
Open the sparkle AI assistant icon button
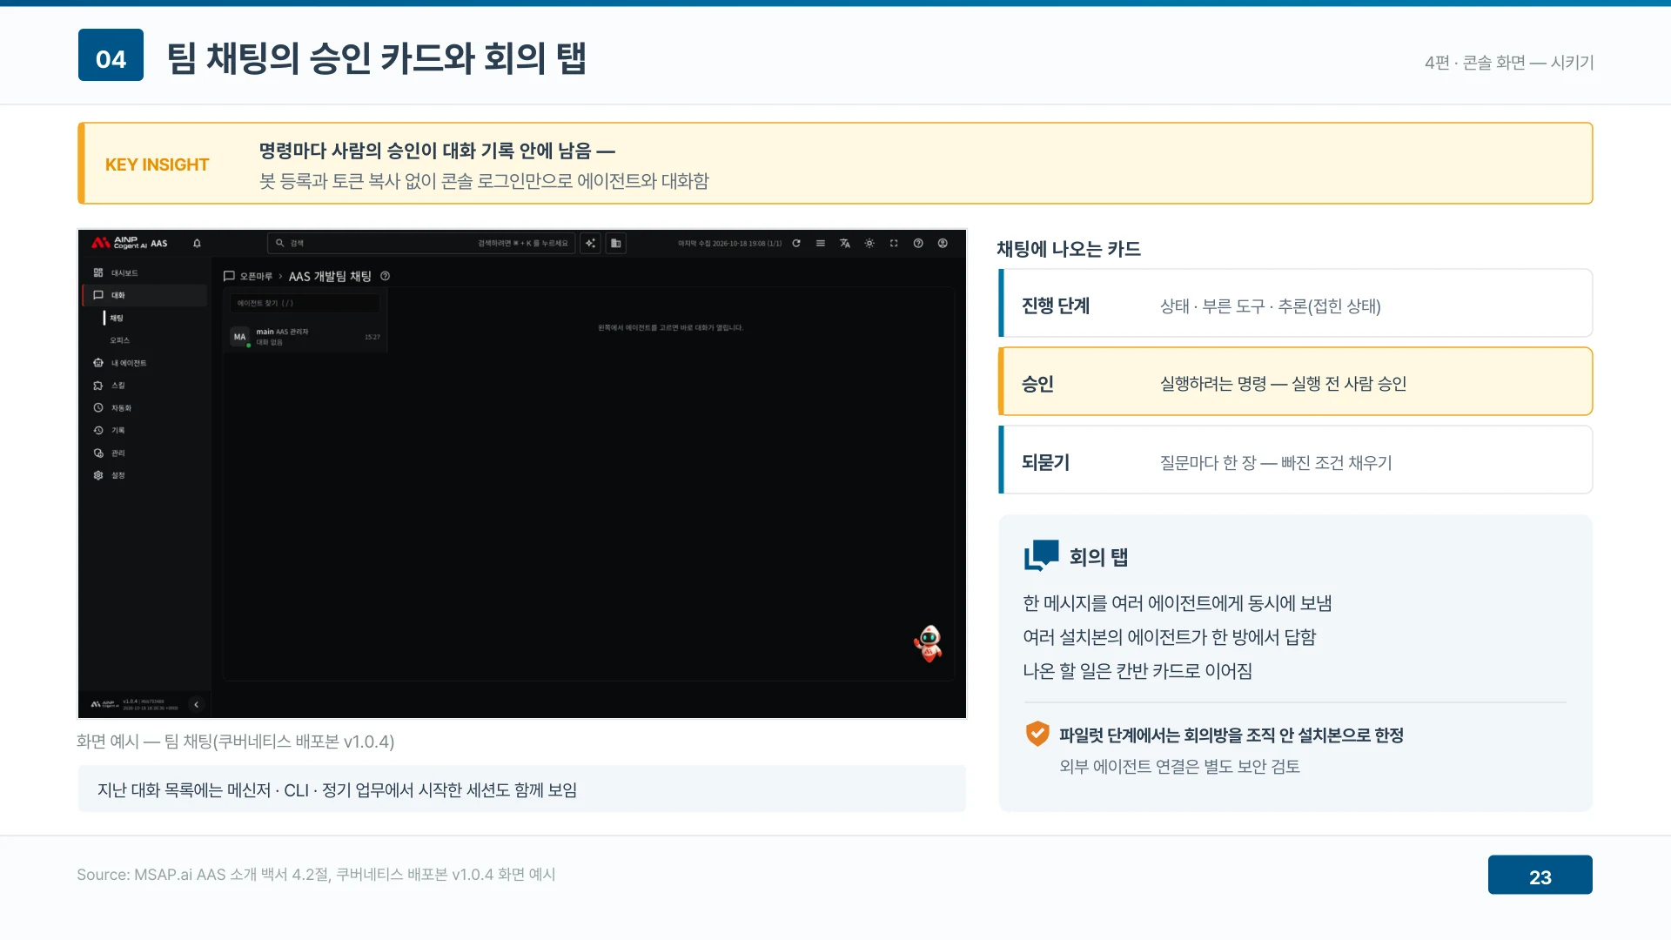pos(591,244)
